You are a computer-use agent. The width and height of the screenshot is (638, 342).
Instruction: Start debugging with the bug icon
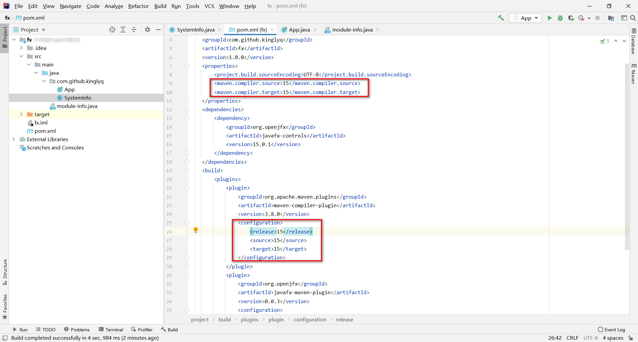point(560,18)
